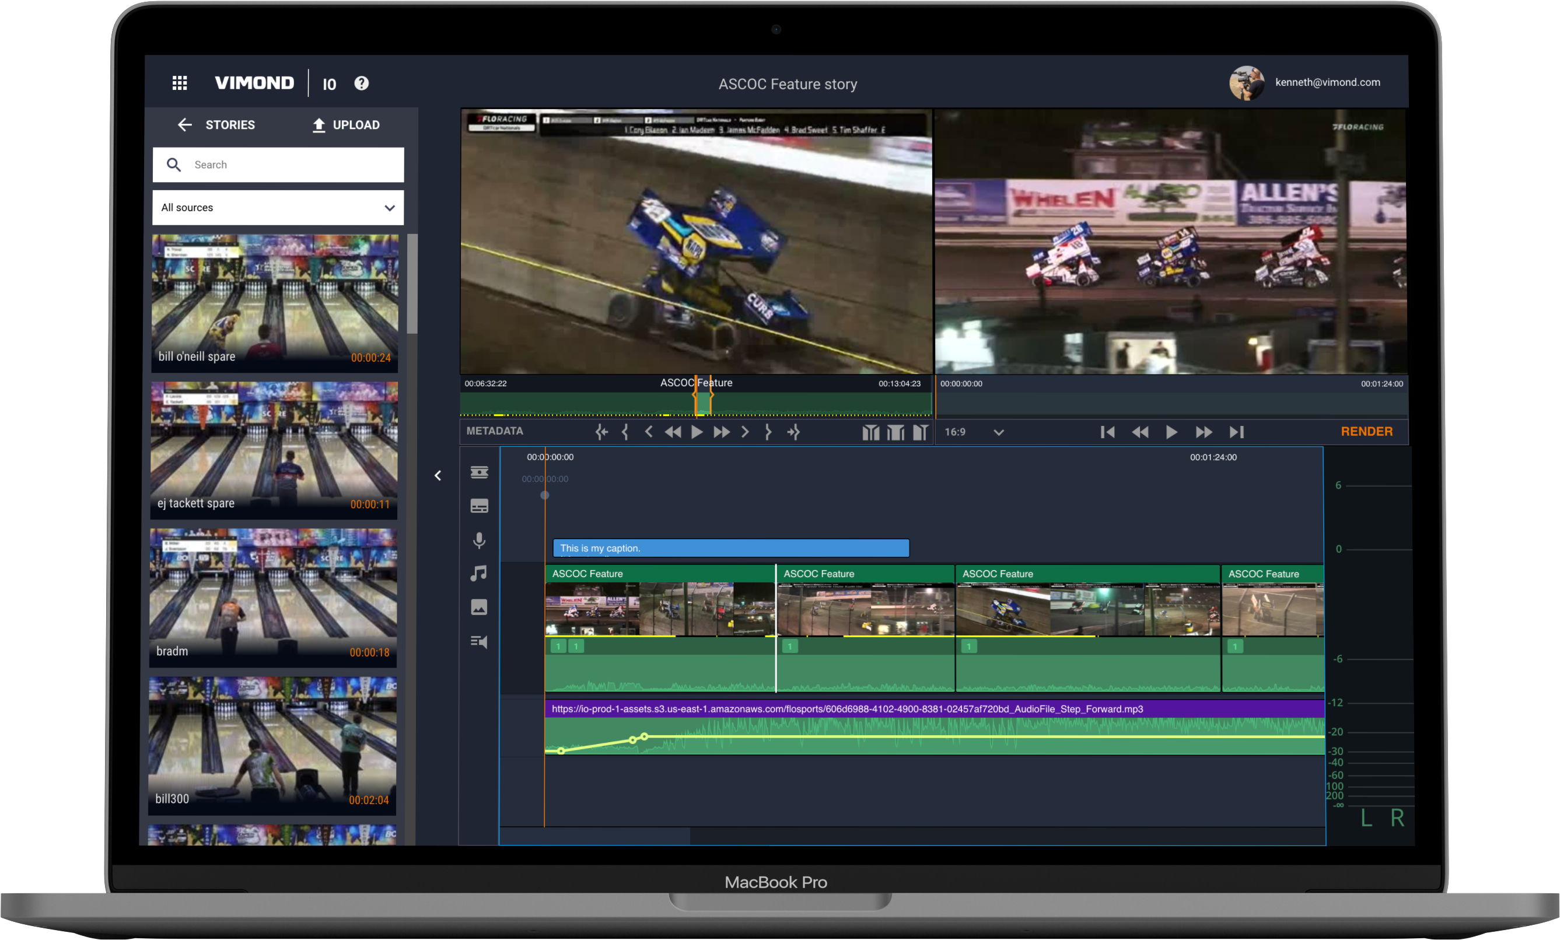Open the Metadata tab
The height and width of the screenshot is (940, 1560).
495,431
